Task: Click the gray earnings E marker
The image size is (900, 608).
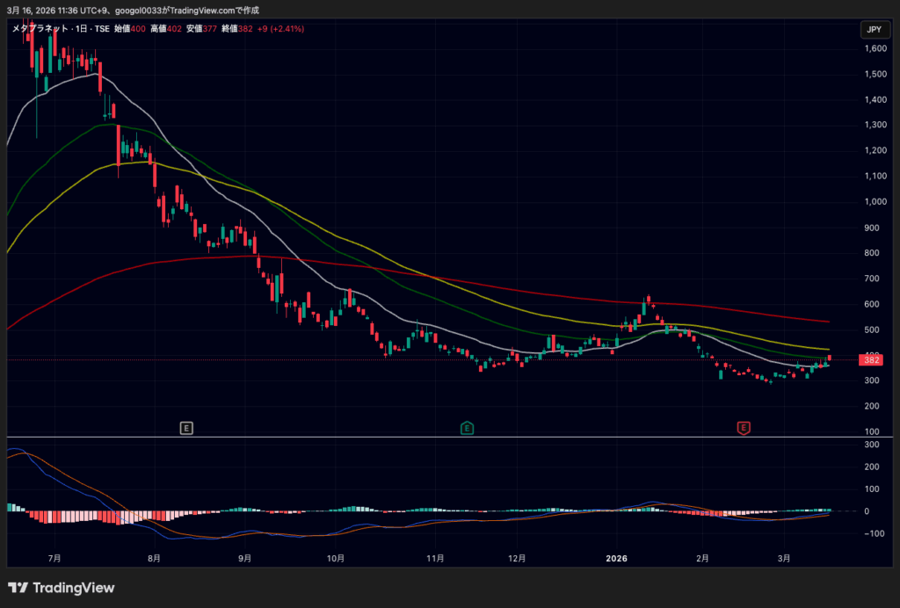Action: point(186,428)
